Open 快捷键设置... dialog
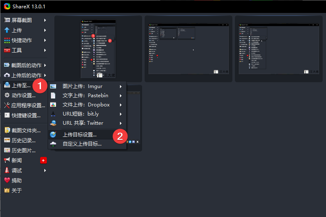This screenshot has width=326, height=217. 25,115
